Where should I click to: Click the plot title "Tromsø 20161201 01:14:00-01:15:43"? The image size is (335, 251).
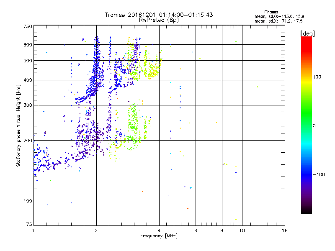click(x=159, y=15)
